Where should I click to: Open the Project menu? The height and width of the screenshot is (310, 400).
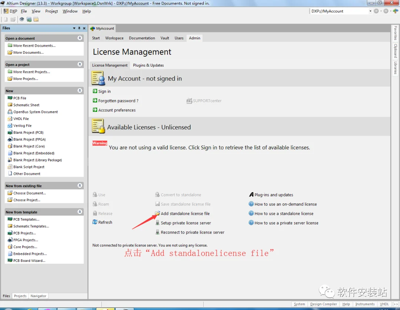pyautogui.click(x=51, y=11)
